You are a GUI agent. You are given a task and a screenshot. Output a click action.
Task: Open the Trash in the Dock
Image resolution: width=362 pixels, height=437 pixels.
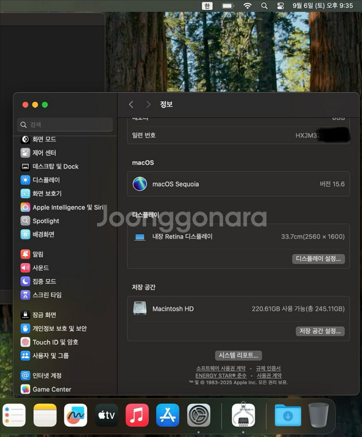(319, 415)
